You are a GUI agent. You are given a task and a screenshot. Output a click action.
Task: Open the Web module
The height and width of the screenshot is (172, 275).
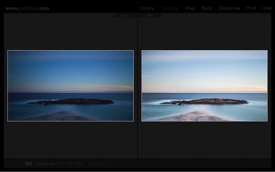267,8
